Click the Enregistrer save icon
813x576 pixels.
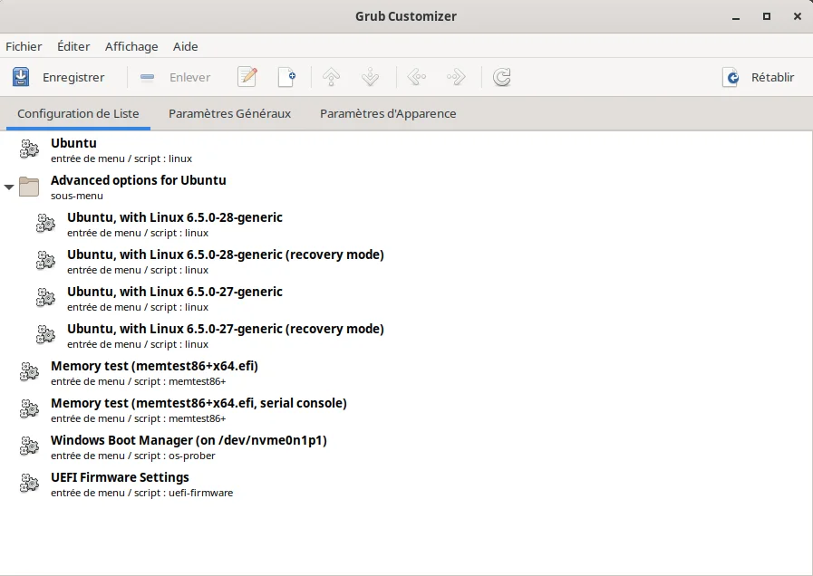[x=21, y=77]
